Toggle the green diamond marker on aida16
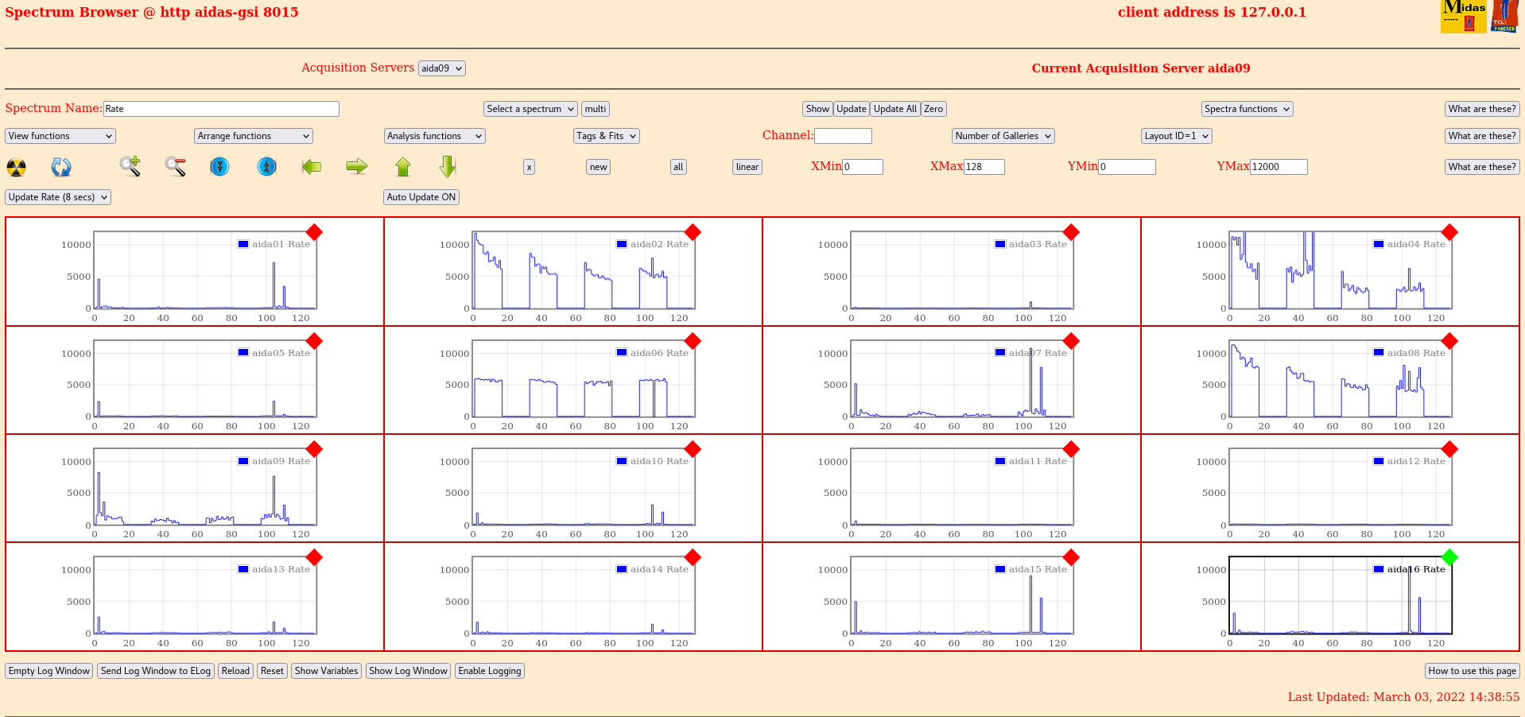Screen dimensions: 1525x717 tap(1449, 557)
